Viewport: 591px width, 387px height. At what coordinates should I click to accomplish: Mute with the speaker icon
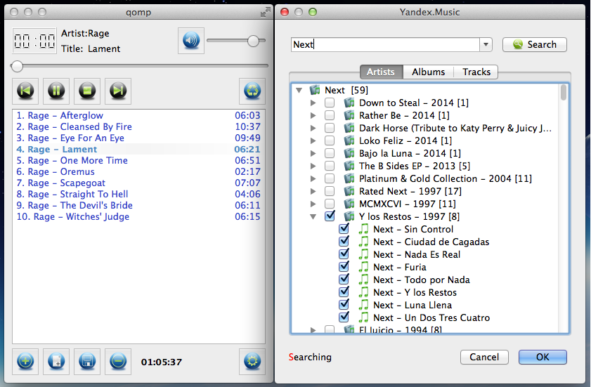191,40
